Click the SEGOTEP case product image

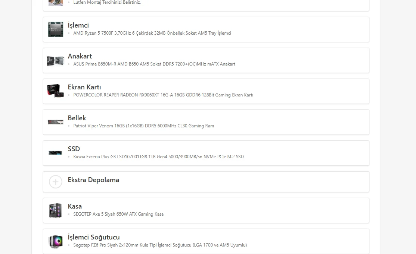click(x=55, y=210)
